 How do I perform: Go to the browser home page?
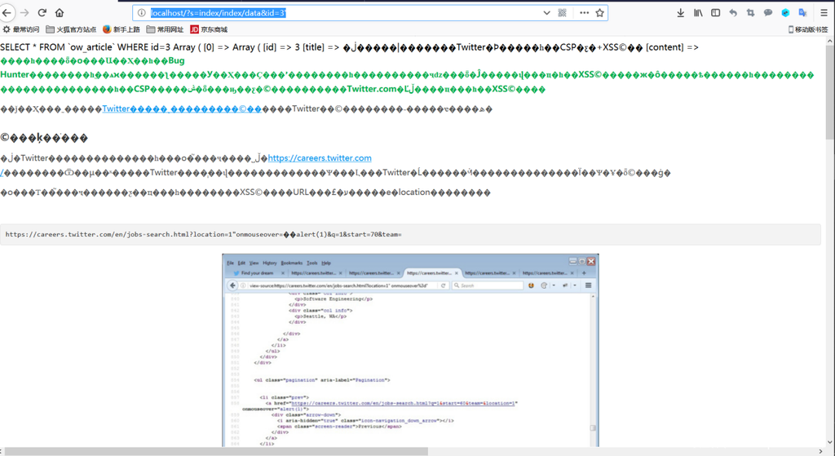click(60, 13)
